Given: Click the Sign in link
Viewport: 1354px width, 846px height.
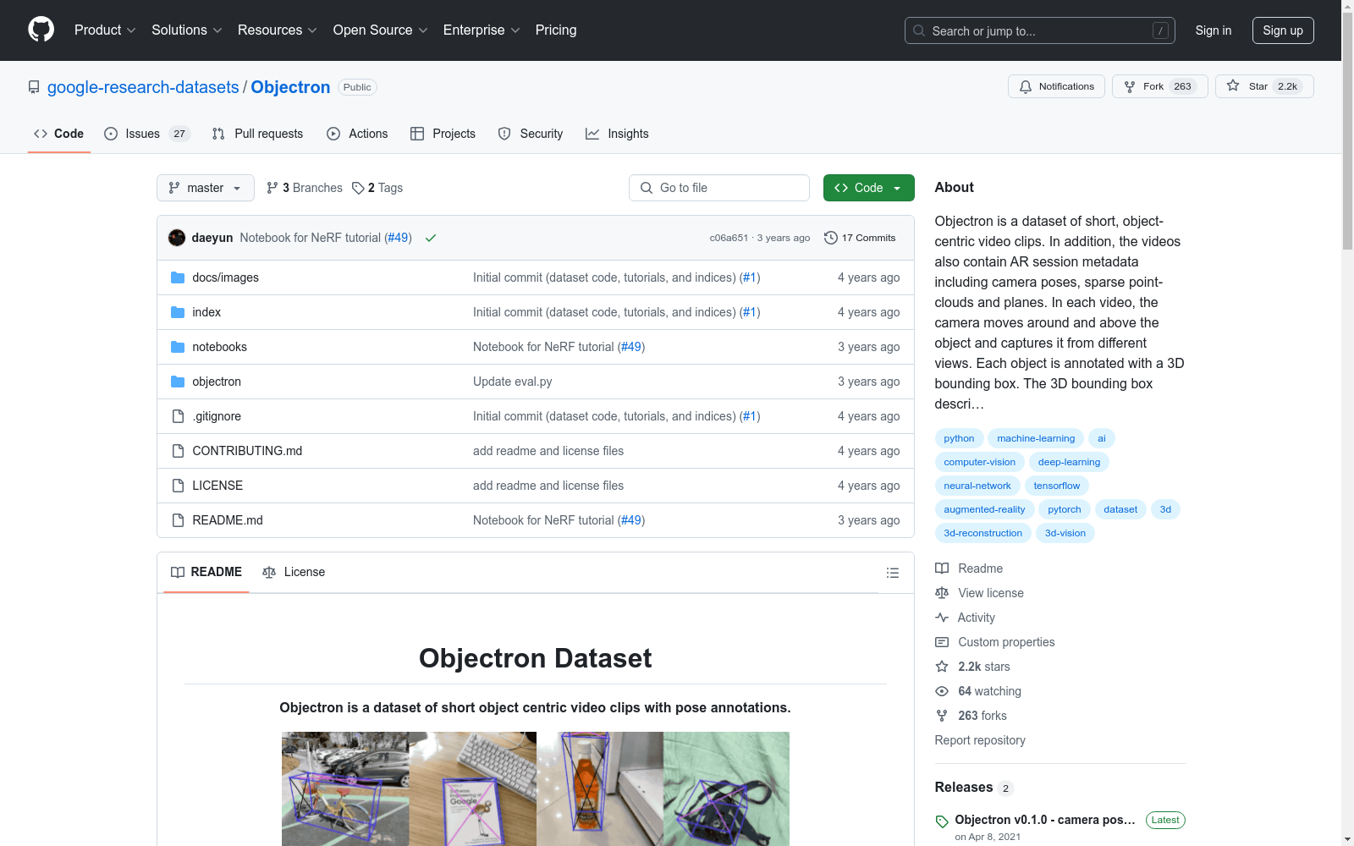Looking at the screenshot, I should point(1214,30).
